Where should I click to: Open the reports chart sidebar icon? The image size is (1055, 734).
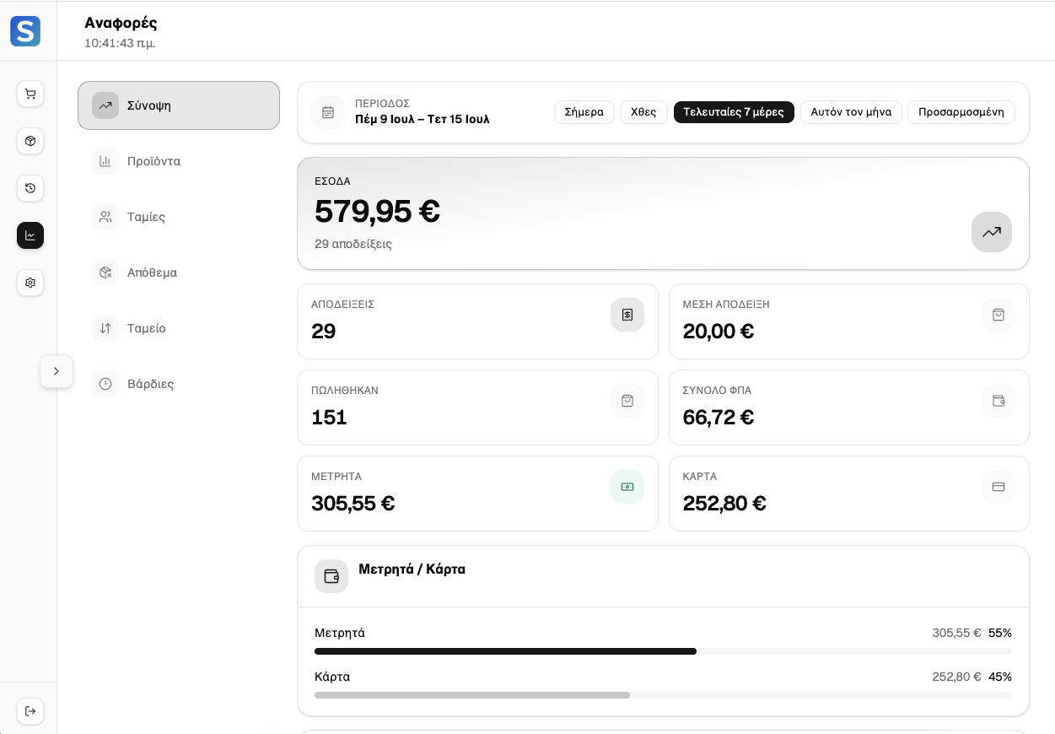pyautogui.click(x=30, y=235)
